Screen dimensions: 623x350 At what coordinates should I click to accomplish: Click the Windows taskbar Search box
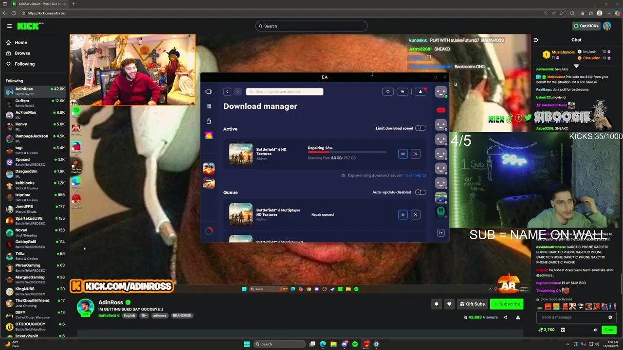click(280, 344)
